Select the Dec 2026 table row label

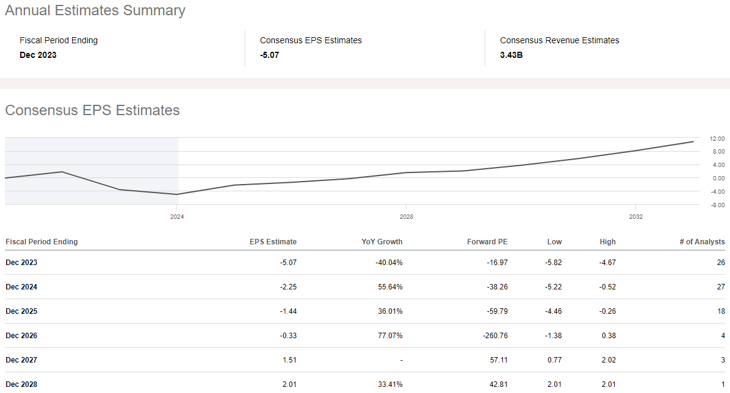21,336
